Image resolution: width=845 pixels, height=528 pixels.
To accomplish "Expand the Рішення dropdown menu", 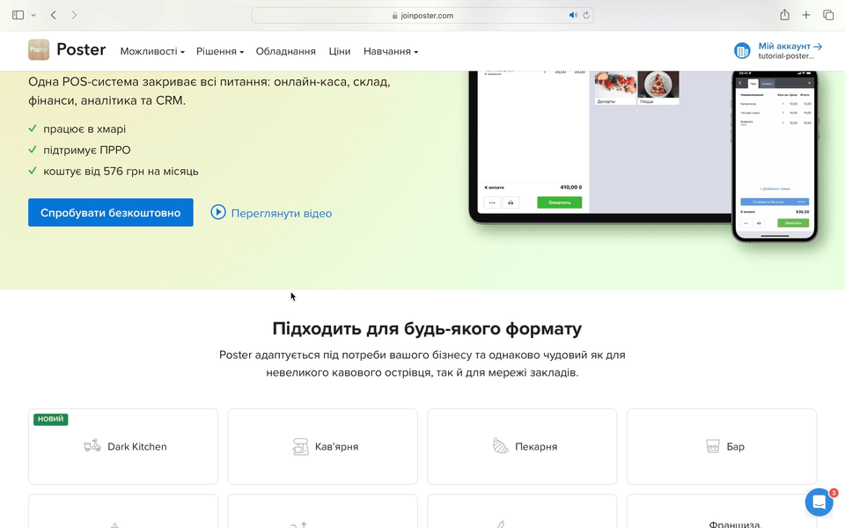I will 219,51.
